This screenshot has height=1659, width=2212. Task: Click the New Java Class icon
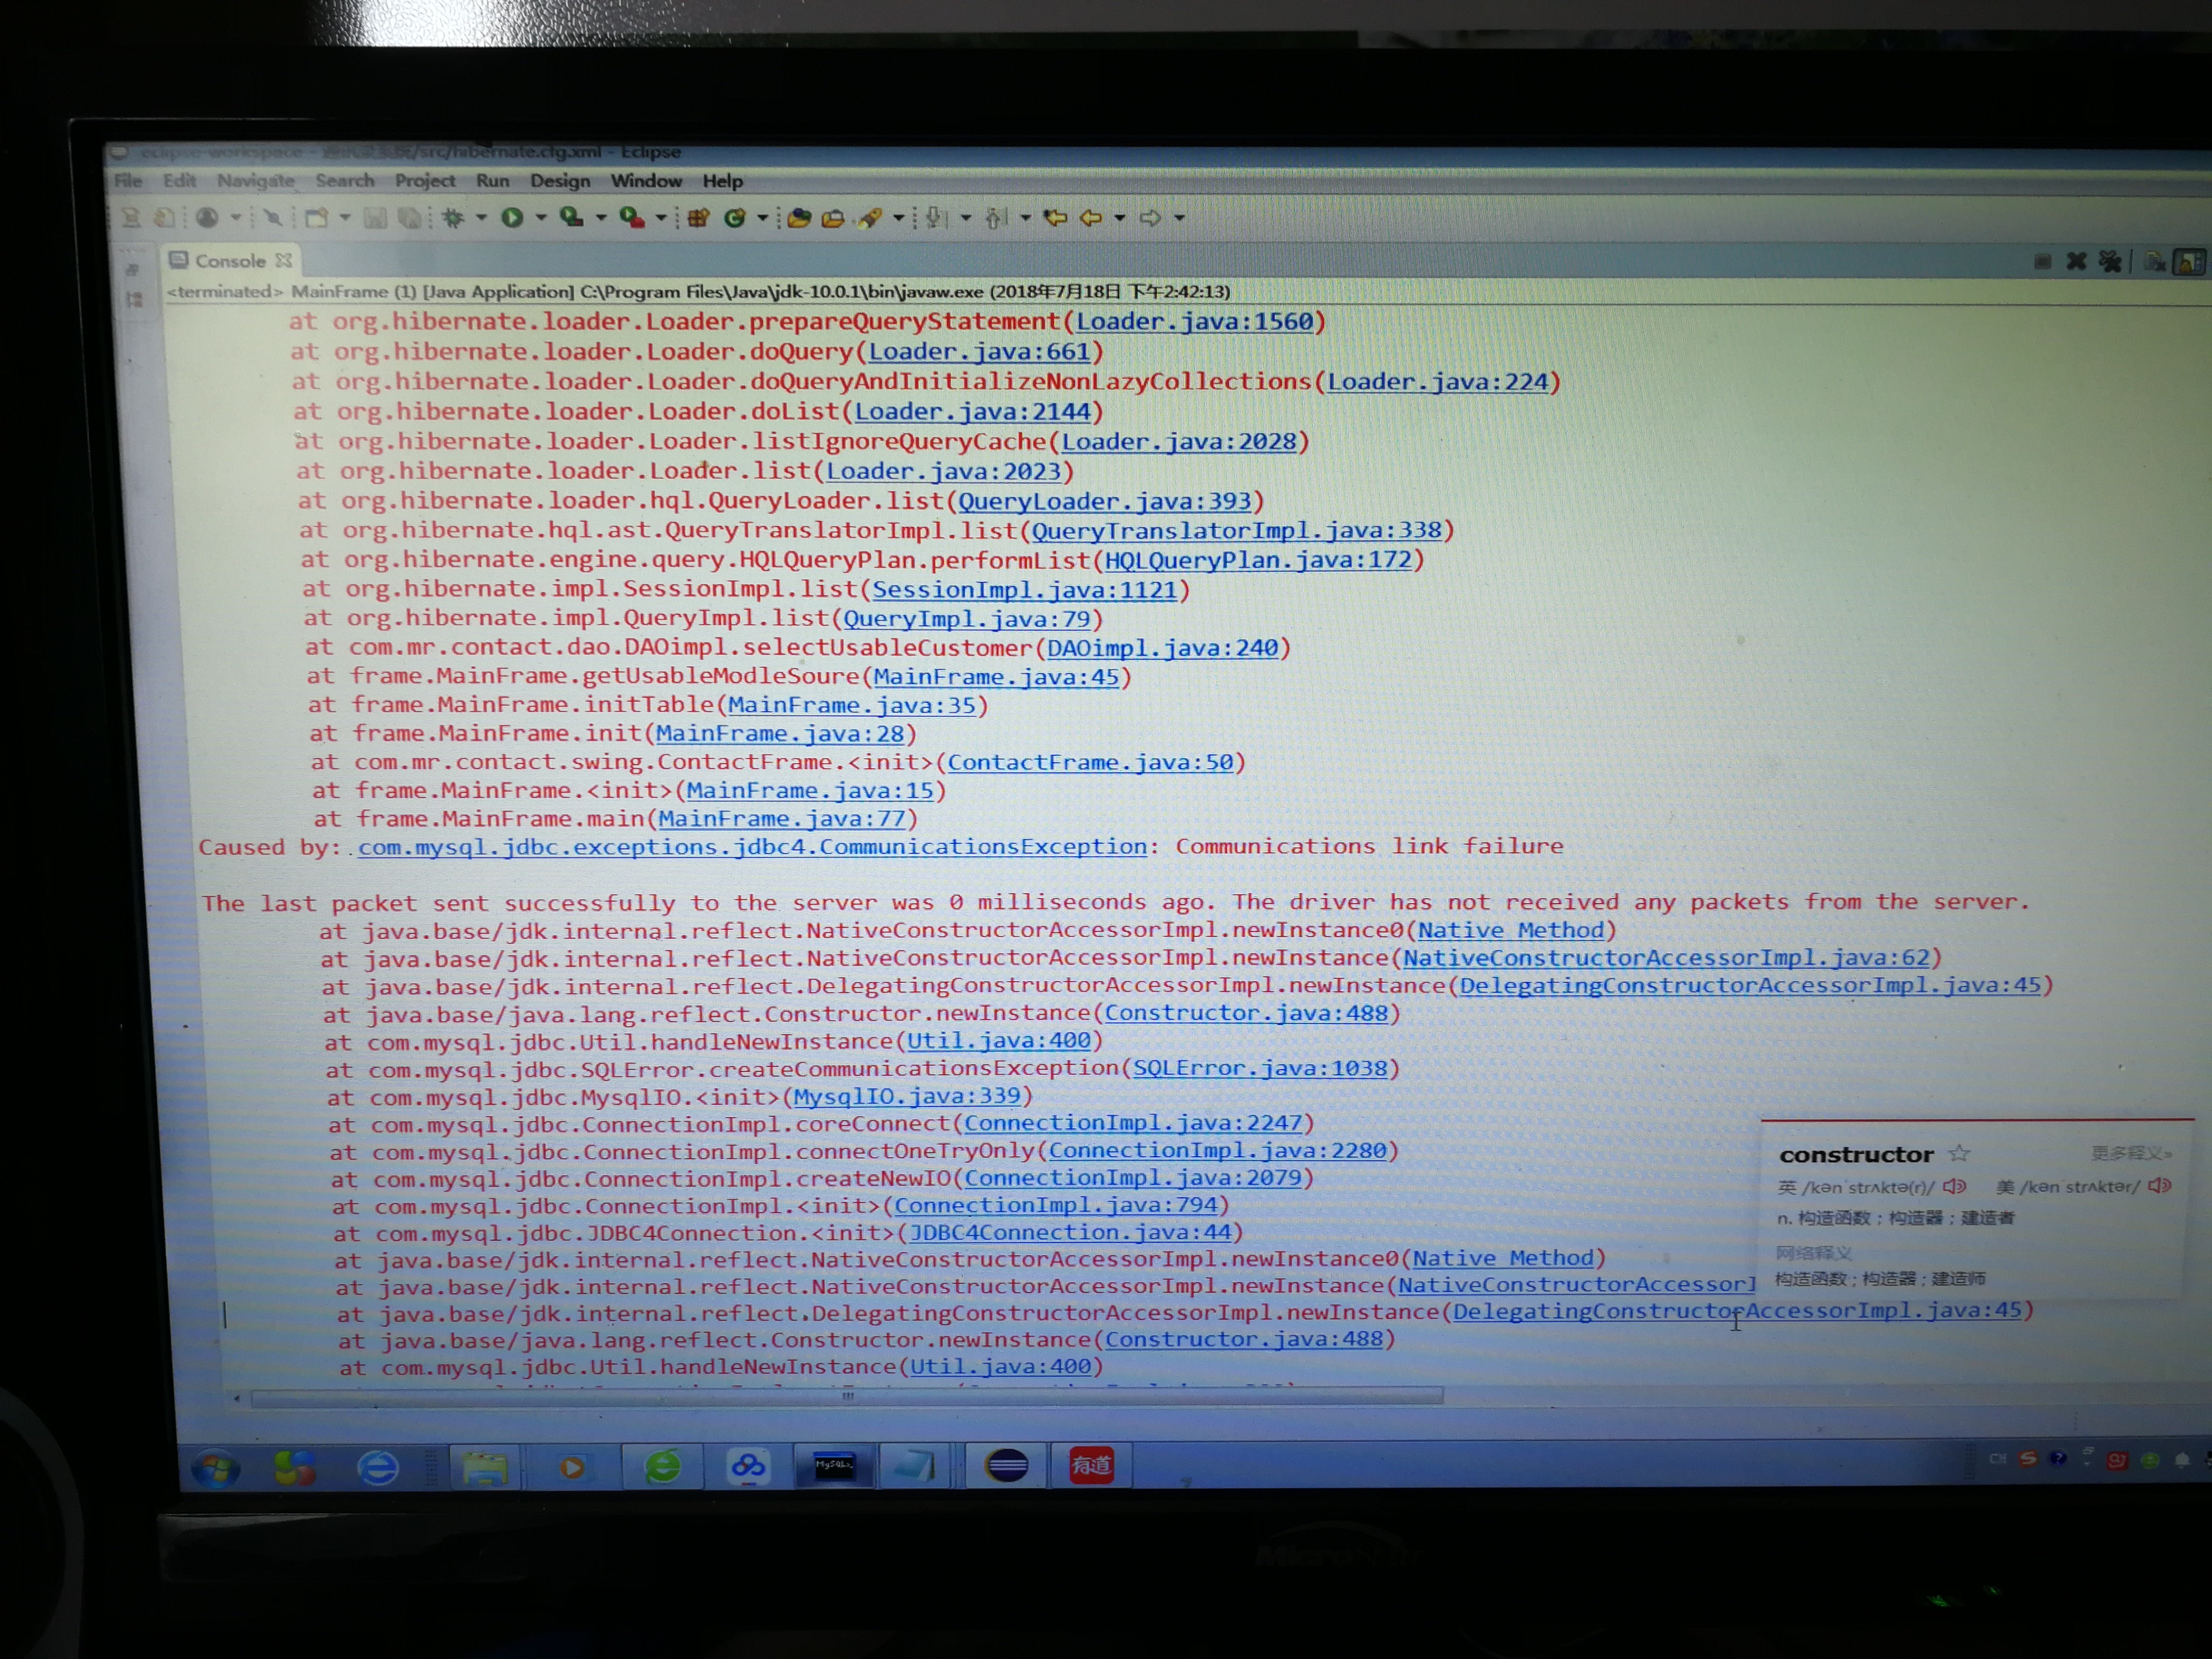[x=735, y=217]
